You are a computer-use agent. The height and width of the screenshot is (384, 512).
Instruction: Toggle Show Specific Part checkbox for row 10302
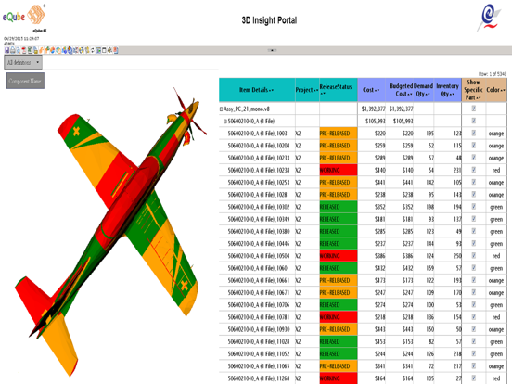(473, 206)
